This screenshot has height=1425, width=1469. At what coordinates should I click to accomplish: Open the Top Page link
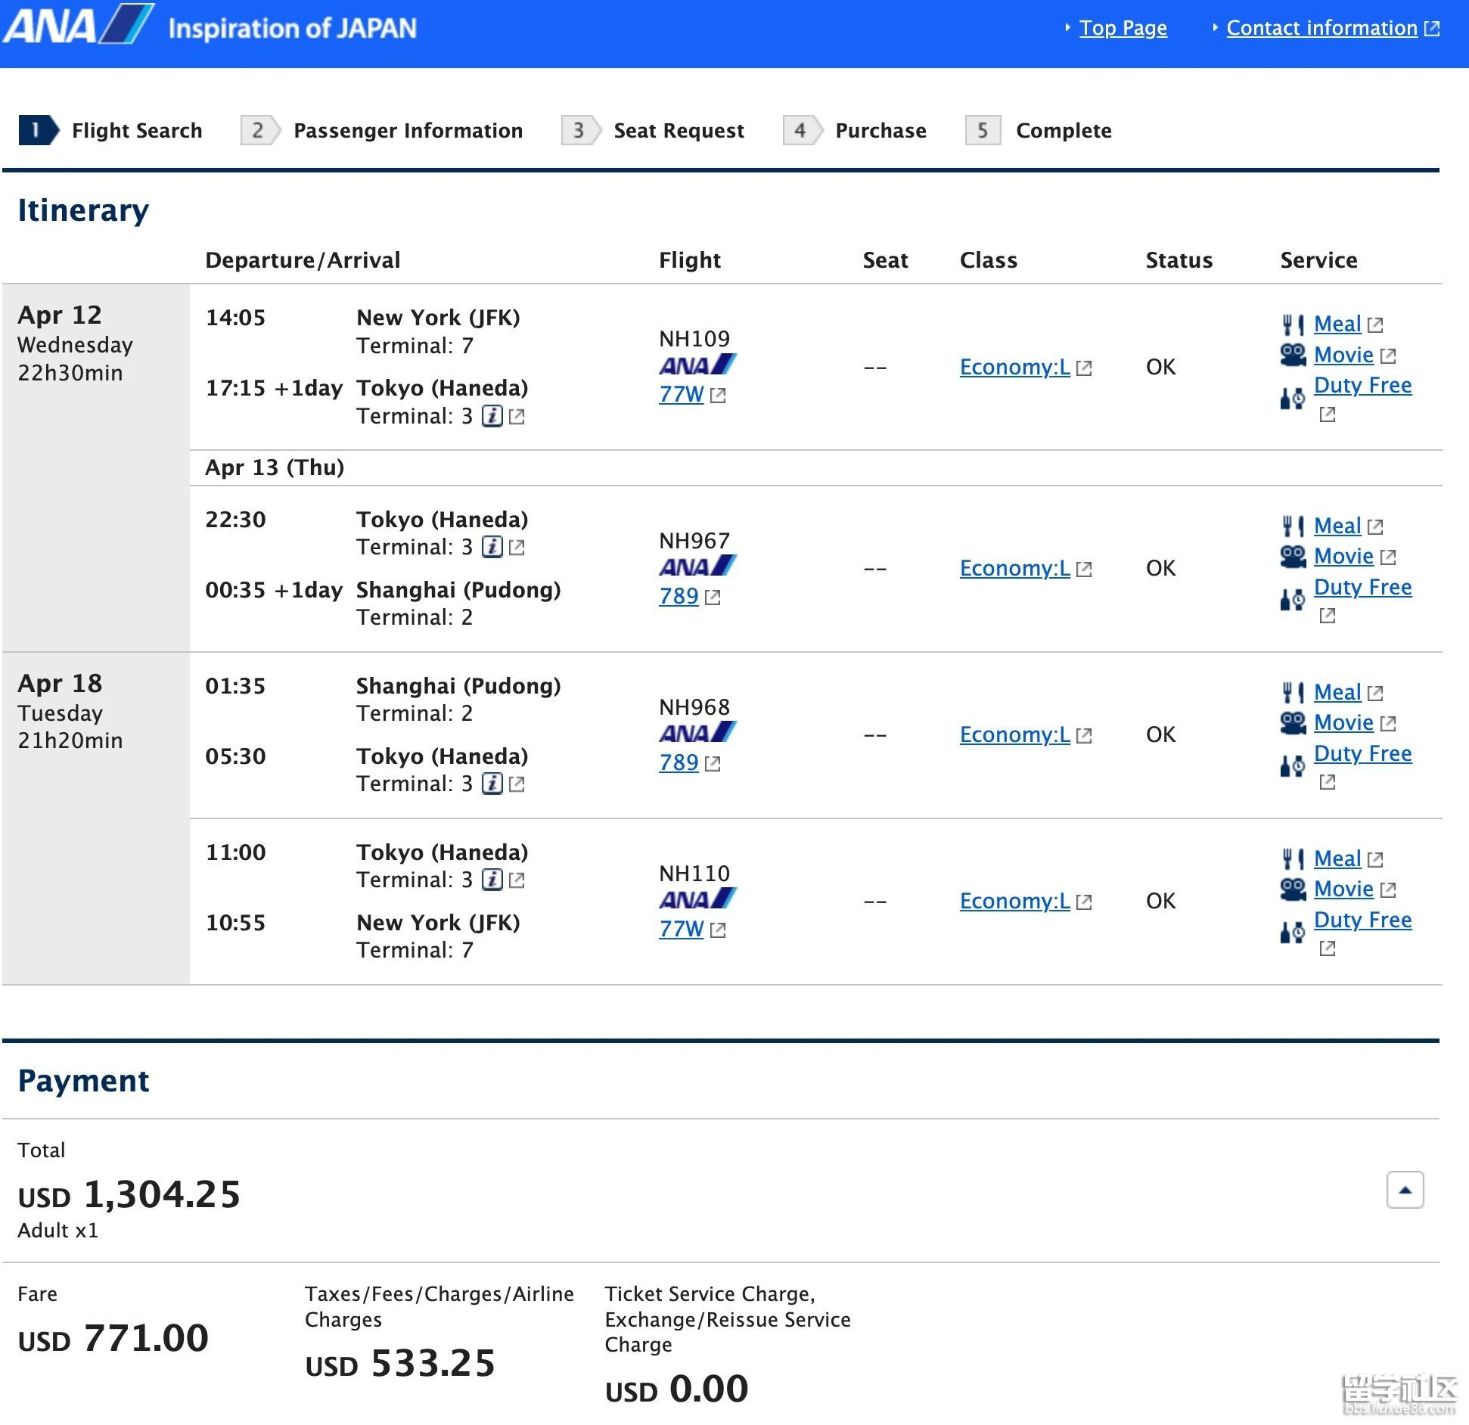coord(1123,28)
